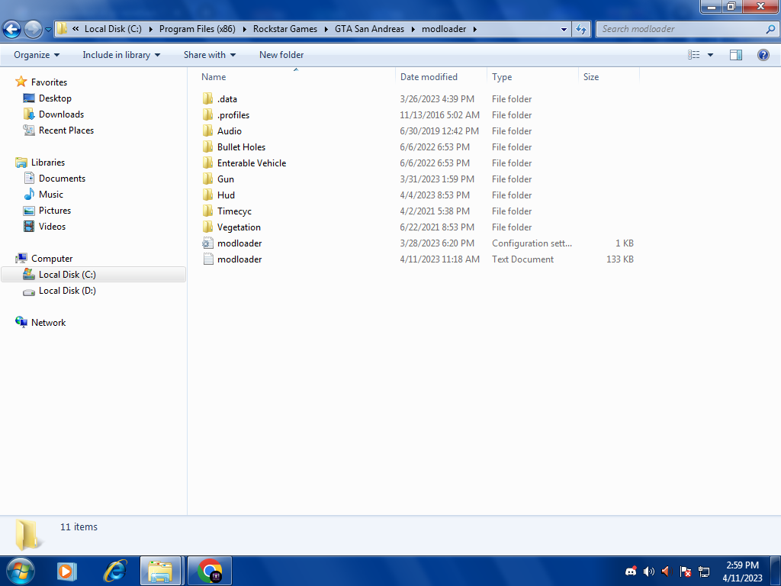Image resolution: width=781 pixels, height=586 pixels.
Task: Select the .data folder icon
Action: pyautogui.click(x=207, y=98)
